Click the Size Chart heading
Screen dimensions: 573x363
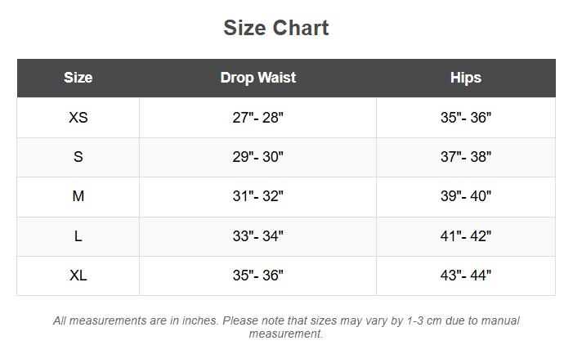pyautogui.click(x=276, y=28)
